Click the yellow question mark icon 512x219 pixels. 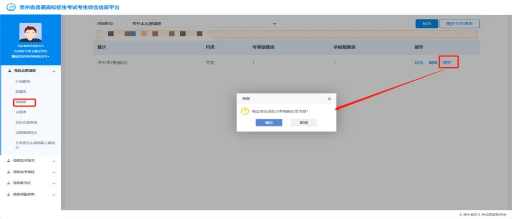point(245,111)
